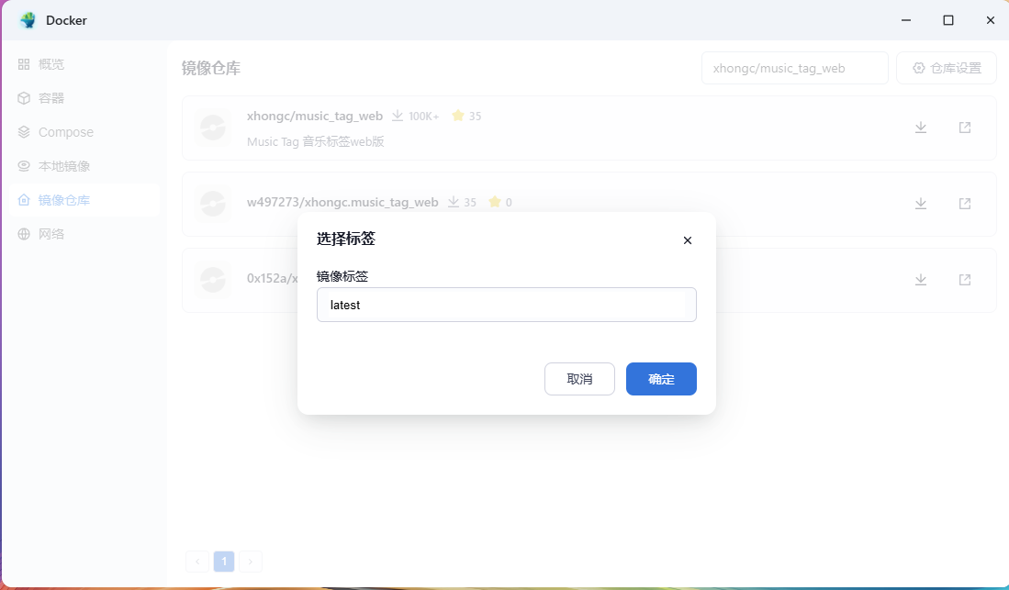1009x590 pixels.
Task: Select page 1 in pagination
Action: [x=224, y=562]
